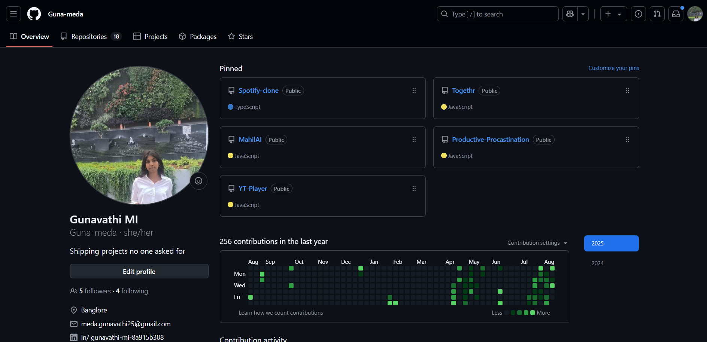This screenshot has width=707, height=342.
Task: Open user avatar menu in header
Action: 695,14
